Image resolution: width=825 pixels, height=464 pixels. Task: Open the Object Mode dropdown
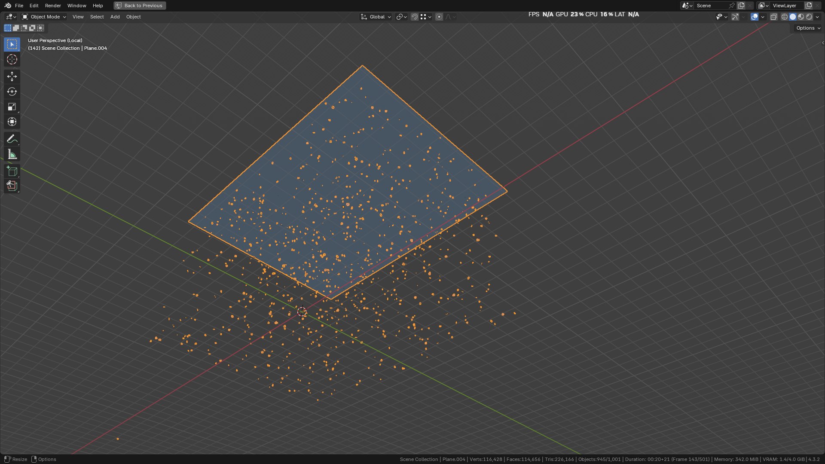[44, 17]
